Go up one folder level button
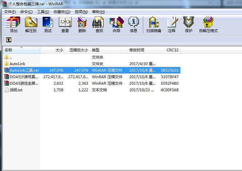Screen dimensions: 242x171 point(9,40)
